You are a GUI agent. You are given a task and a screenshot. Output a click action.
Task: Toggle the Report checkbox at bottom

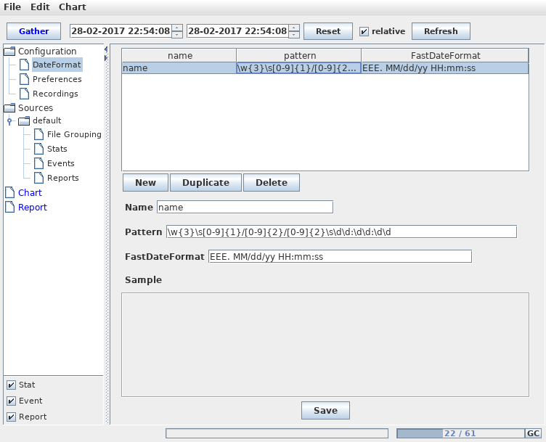click(x=11, y=417)
